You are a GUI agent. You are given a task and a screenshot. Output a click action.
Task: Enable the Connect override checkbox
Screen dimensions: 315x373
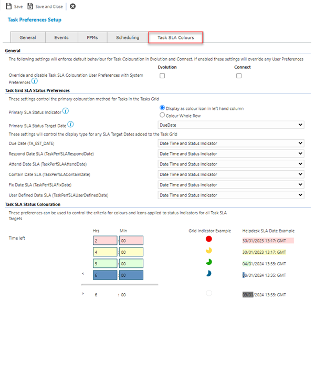pos(239,76)
